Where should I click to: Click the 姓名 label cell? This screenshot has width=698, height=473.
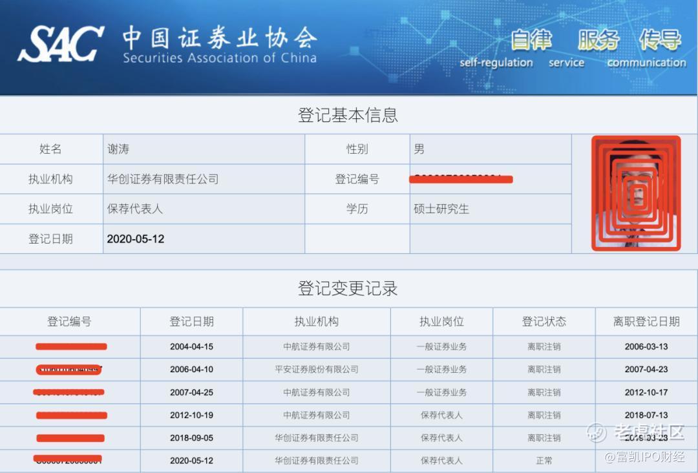(x=50, y=149)
